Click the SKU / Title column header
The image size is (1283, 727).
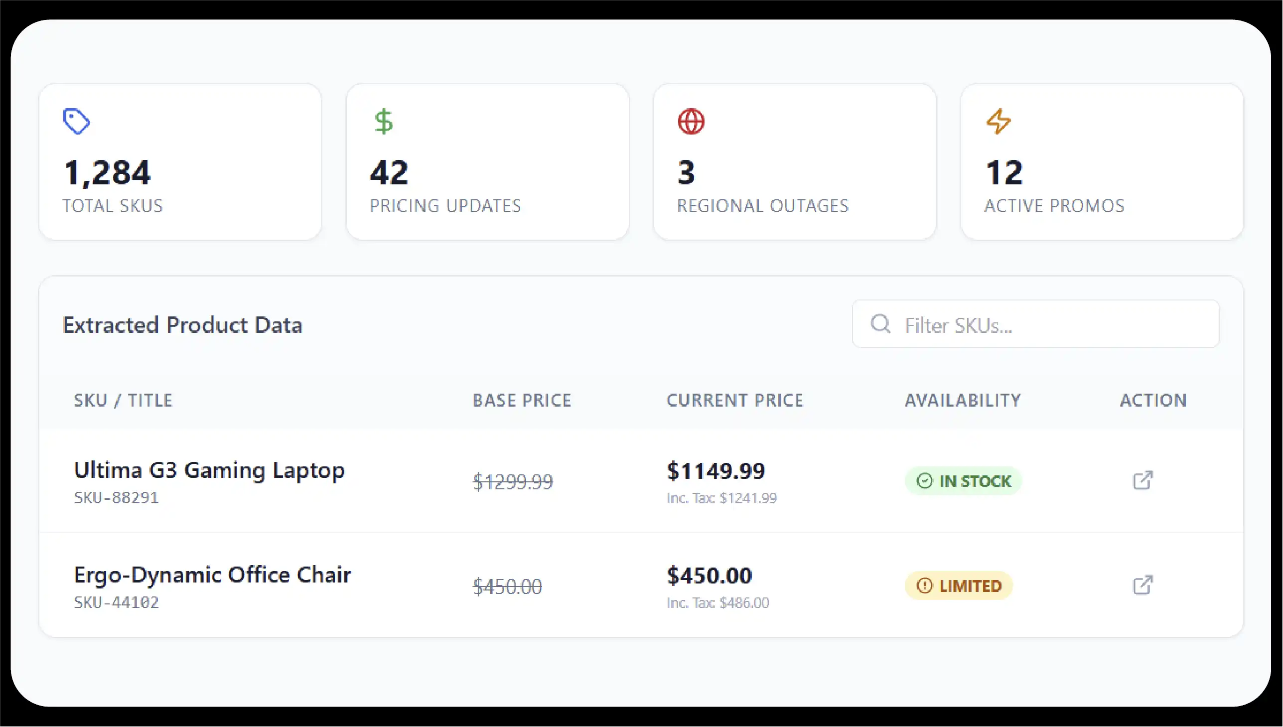pos(123,401)
